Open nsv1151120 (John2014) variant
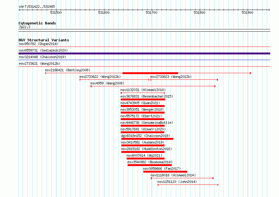Viewport: 279px width, 197px height. point(177,182)
